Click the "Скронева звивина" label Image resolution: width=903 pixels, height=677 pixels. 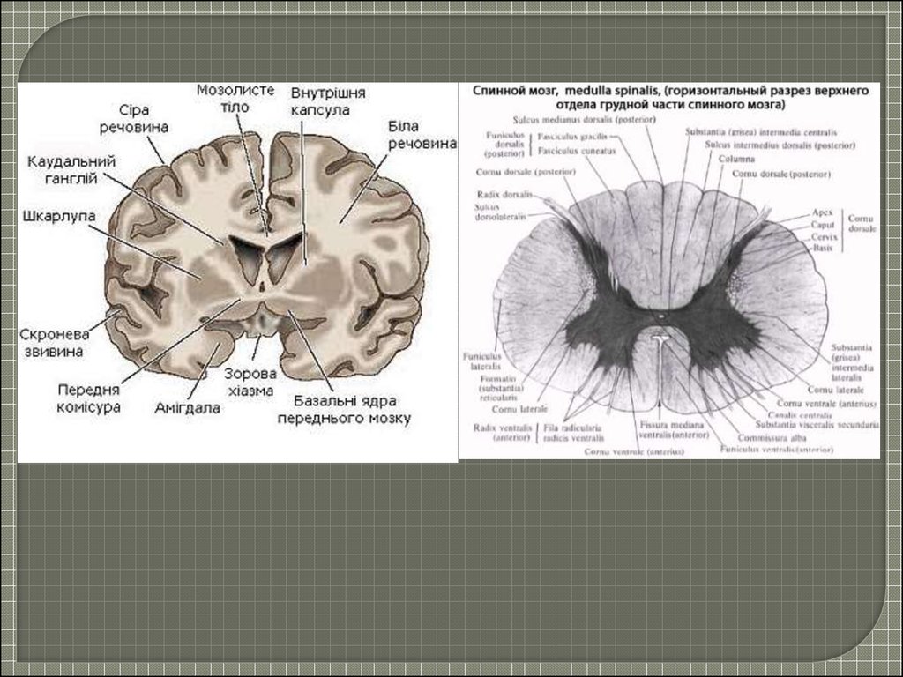tap(54, 343)
